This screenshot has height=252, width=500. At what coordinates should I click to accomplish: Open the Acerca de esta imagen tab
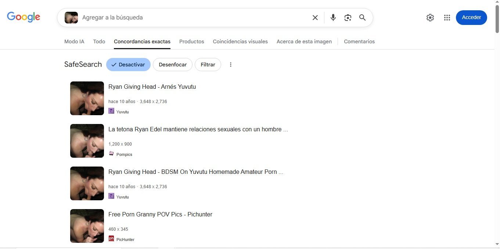pos(304,41)
